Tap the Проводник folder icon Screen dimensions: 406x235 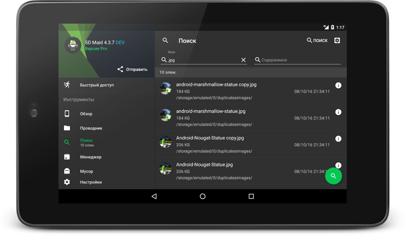pos(67,128)
